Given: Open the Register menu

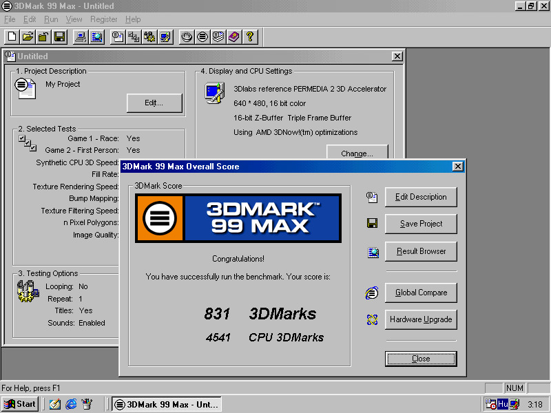Looking at the screenshot, I should (x=104, y=19).
